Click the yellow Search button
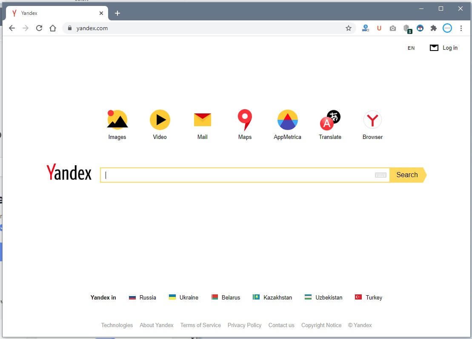The image size is (472, 339). [x=408, y=175]
